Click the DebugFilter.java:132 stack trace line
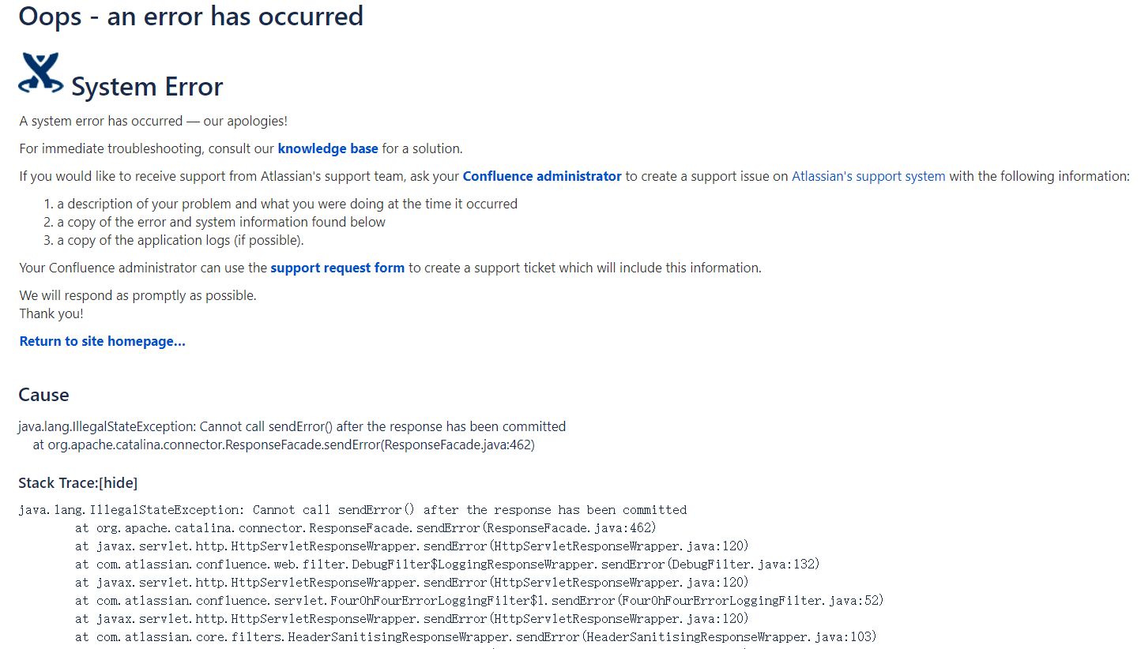Screen dimensions: 1141x649 pos(447,565)
